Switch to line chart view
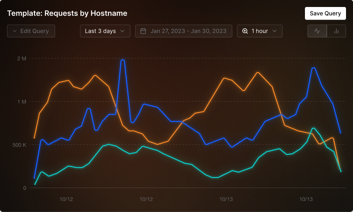 [x=317, y=31]
